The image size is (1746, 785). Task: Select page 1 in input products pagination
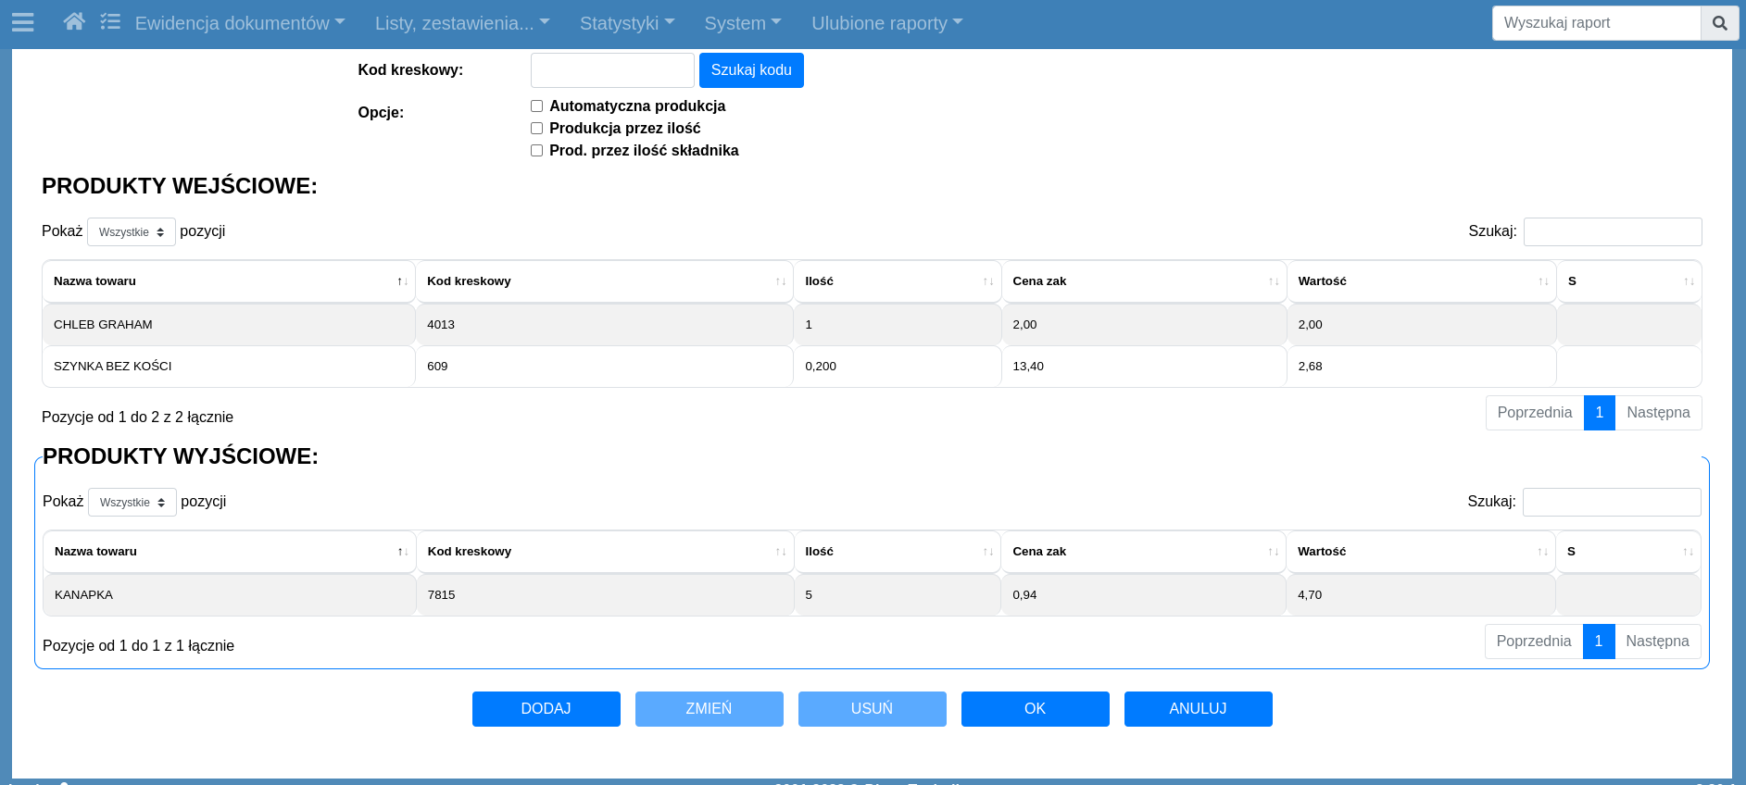tap(1600, 413)
